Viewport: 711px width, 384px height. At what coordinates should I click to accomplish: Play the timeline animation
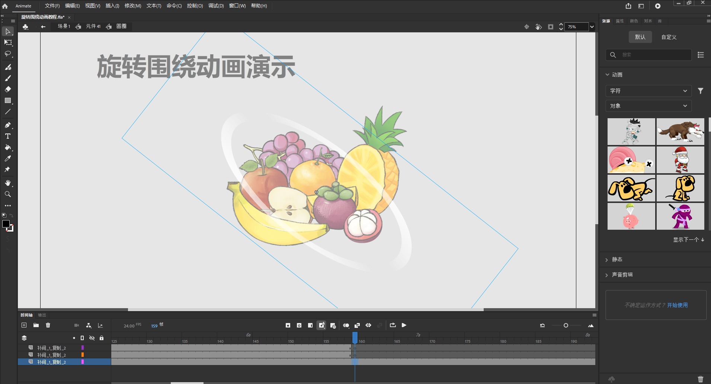pyautogui.click(x=404, y=325)
